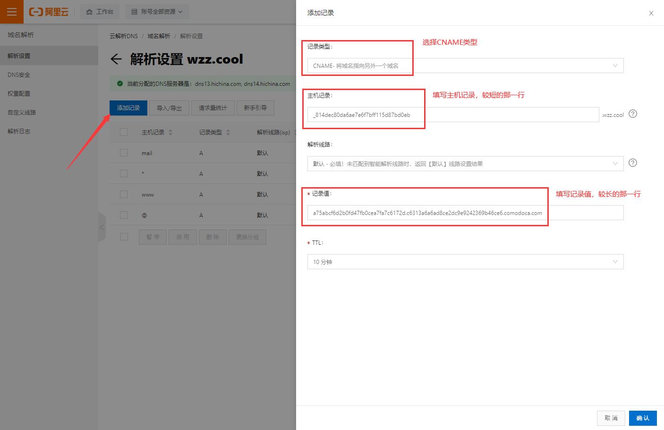Check the @ record row checkbox
664x430 pixels.
click(124, 215)
